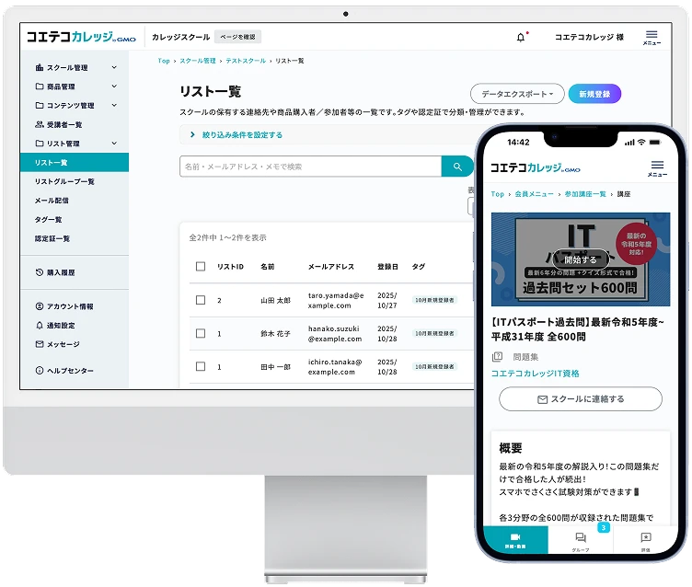
Task: Click 参加講座一覧 in phone breadcrumb
Action: (x=585, y=194)
